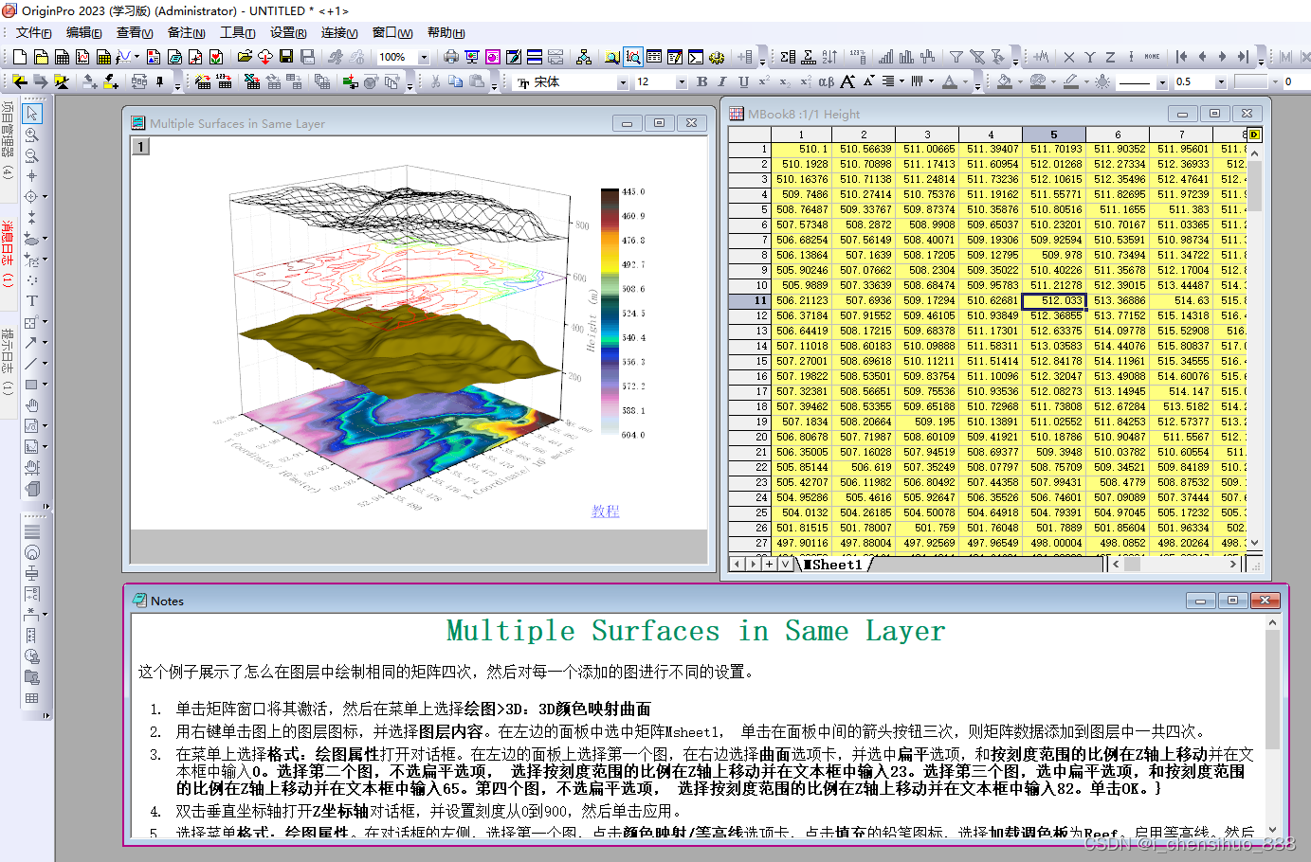Open the 文件 (File) menu

33,32
